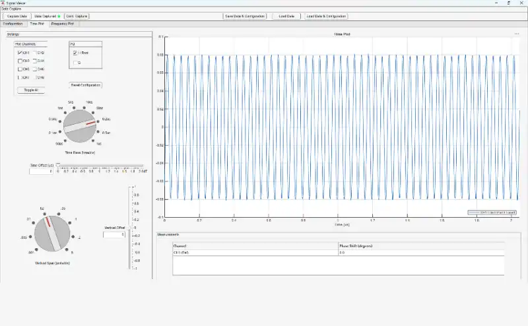Screen dimensions: 528x326
Task: Enable the CH4 plot channel checkbox
Action: click(x=35, y=61)
